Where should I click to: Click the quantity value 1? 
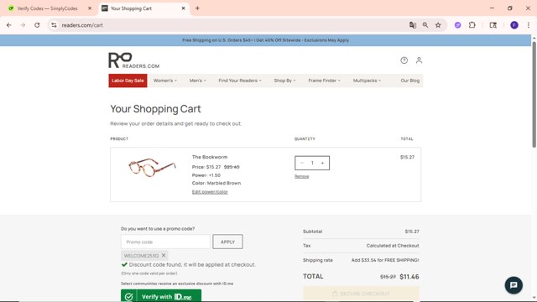click(x=312, y=163)
